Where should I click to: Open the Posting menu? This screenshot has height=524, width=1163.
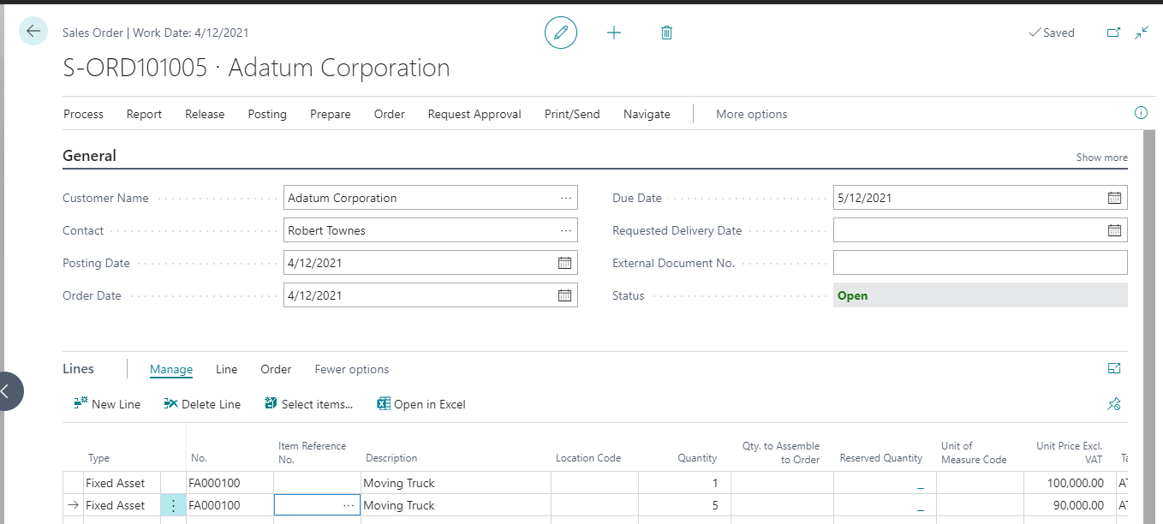(x=267, y=114)
